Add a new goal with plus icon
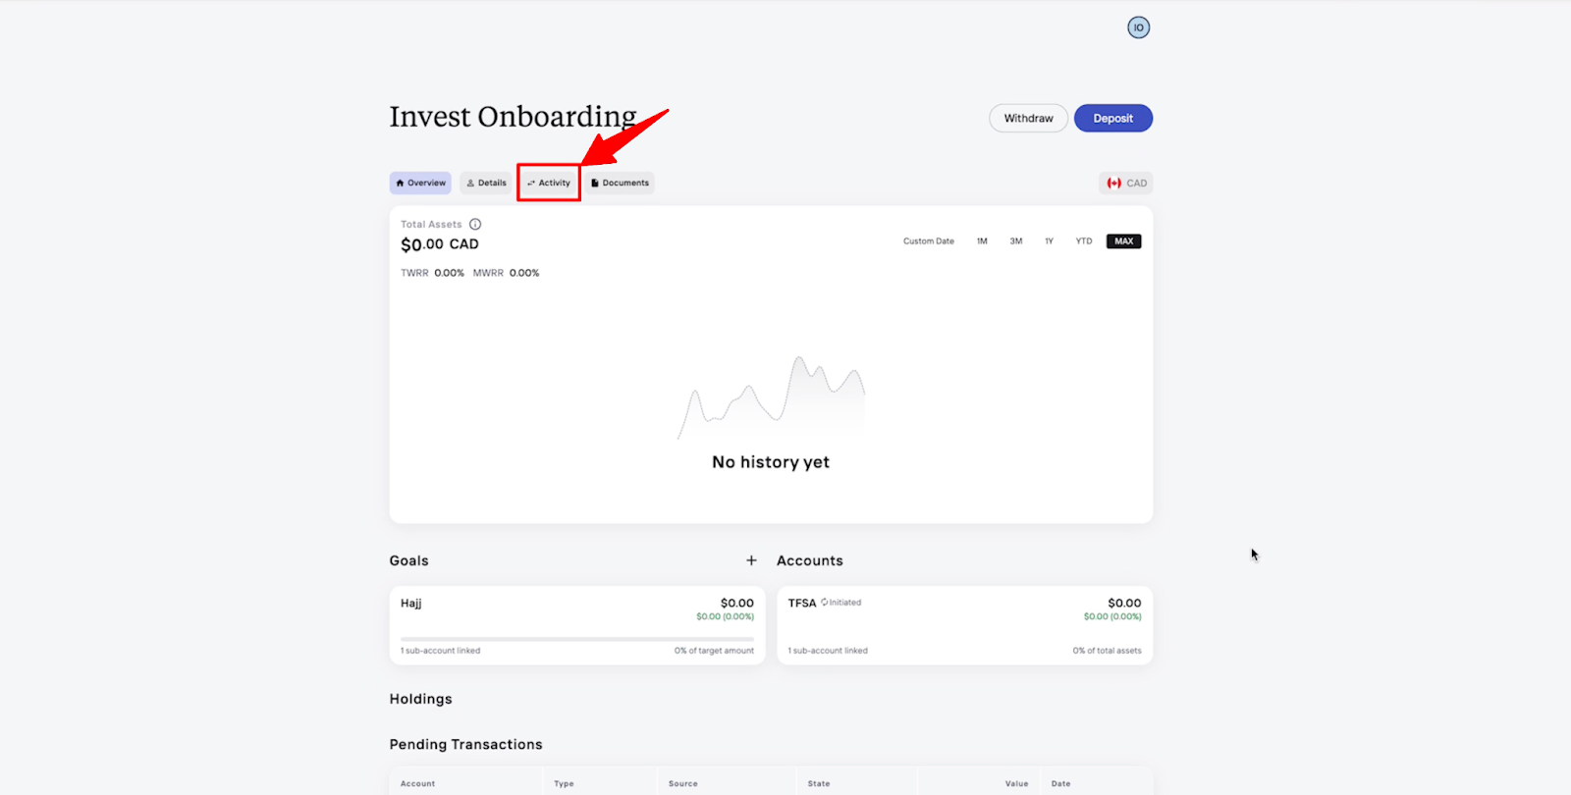The height and width of the screenshot is (795, 1571). [751, 560]
